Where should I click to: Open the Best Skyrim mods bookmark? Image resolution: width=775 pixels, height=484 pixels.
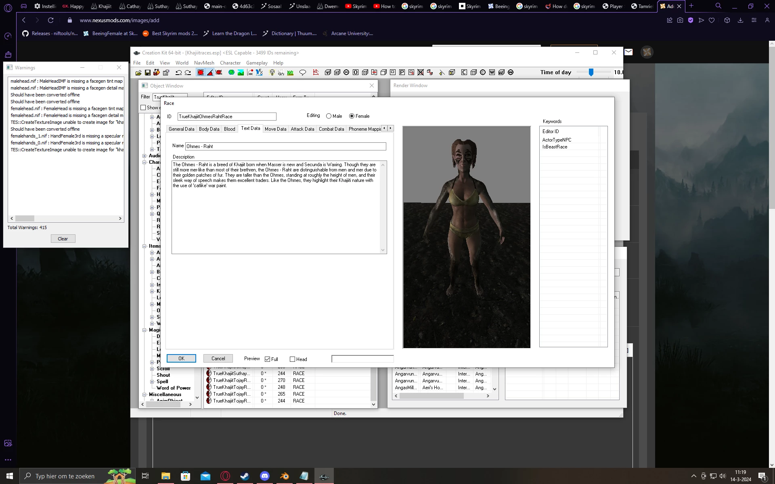click(x=170, y=33)
